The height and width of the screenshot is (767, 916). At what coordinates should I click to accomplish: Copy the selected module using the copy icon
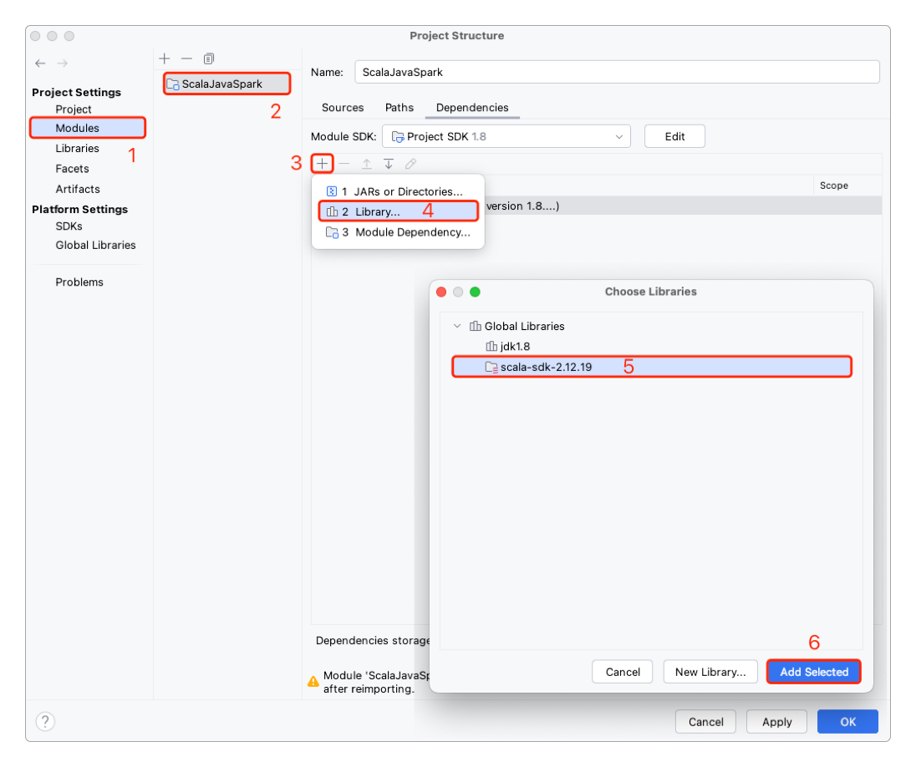(x=209, y=58)
